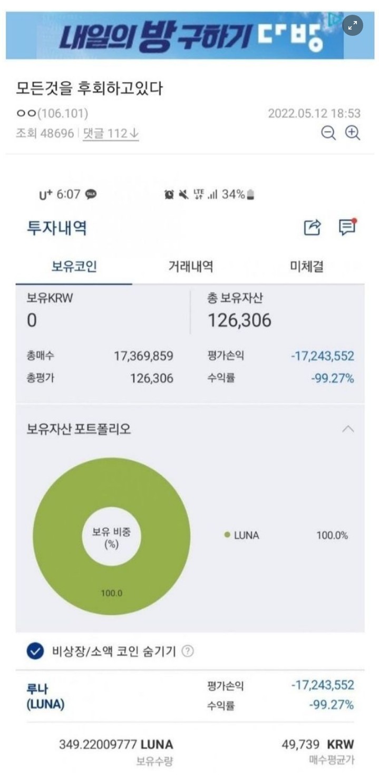
Task: Switch to the 거래내역 tab
Action: [x=190, y=267]
